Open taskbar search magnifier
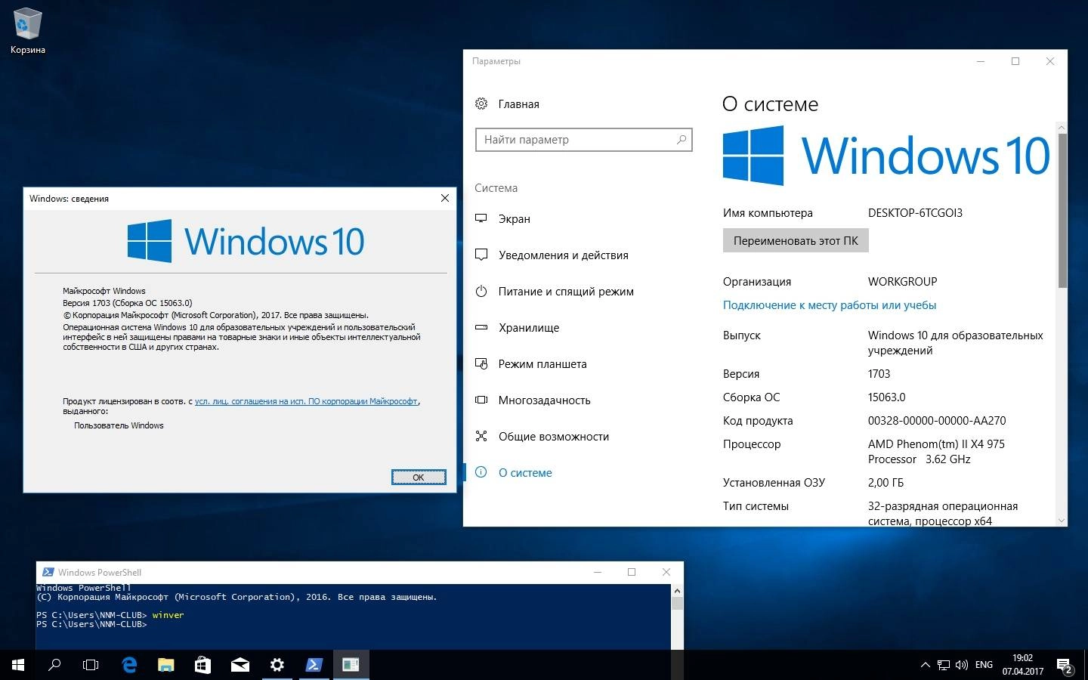The width and height of the screenshot is (1088, 680). 54,665
